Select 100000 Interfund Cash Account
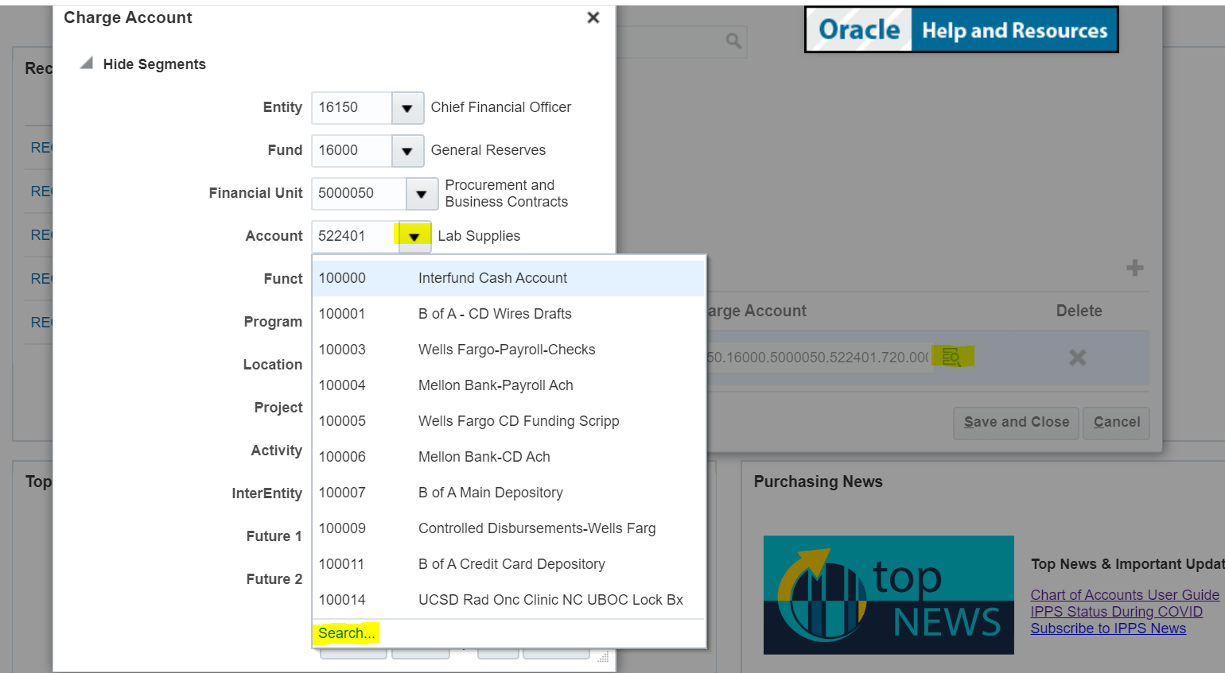The image size is (1225, 673). (x=508, y=278)
